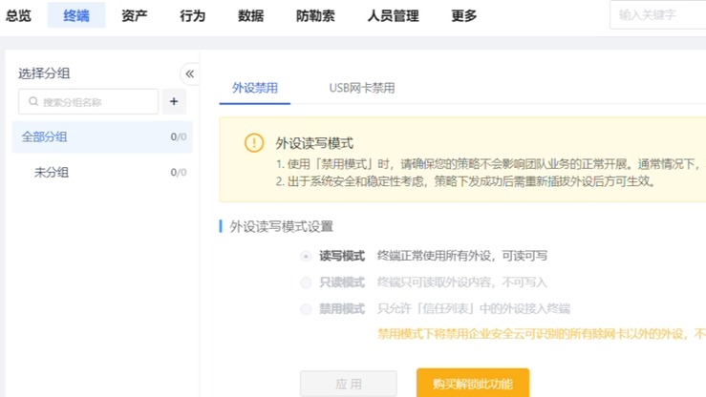Click the 应用 button
Viewport: 706px width, 397px height.
click(349, 384)
